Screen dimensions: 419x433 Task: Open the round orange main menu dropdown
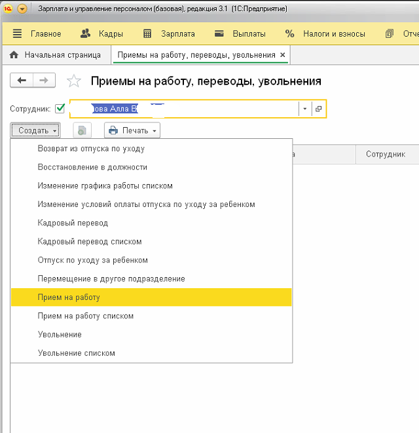(x=22, y=9)
